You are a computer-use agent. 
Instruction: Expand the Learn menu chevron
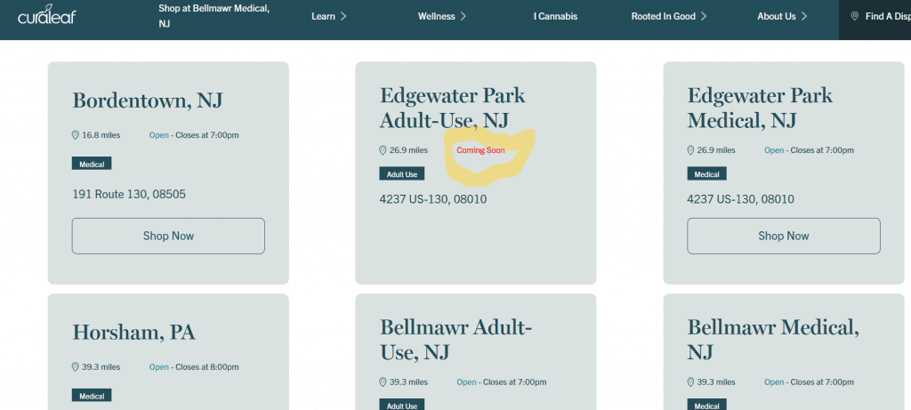point(343,16)
